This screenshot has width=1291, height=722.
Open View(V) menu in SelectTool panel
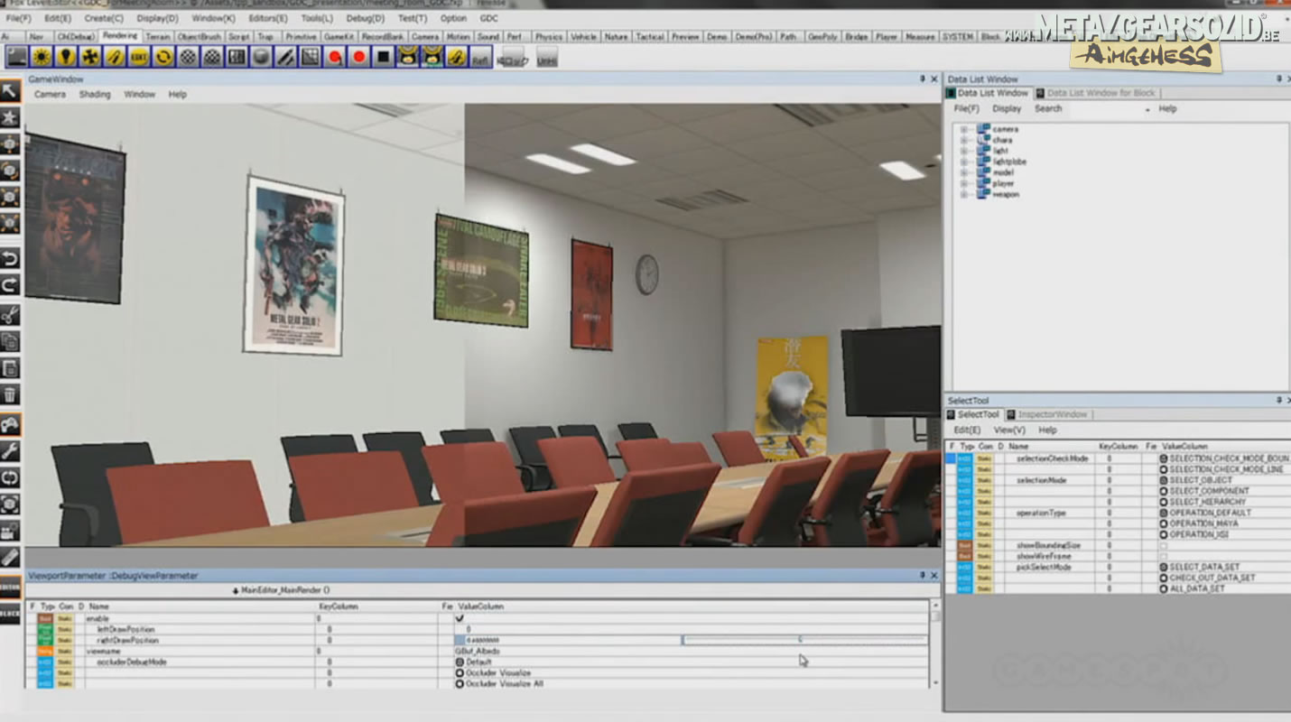coord(1009,430)
